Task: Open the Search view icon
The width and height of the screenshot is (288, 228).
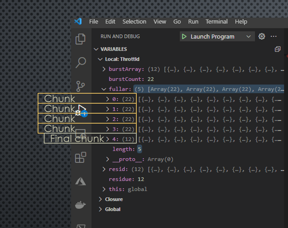Action: (81, 63)
